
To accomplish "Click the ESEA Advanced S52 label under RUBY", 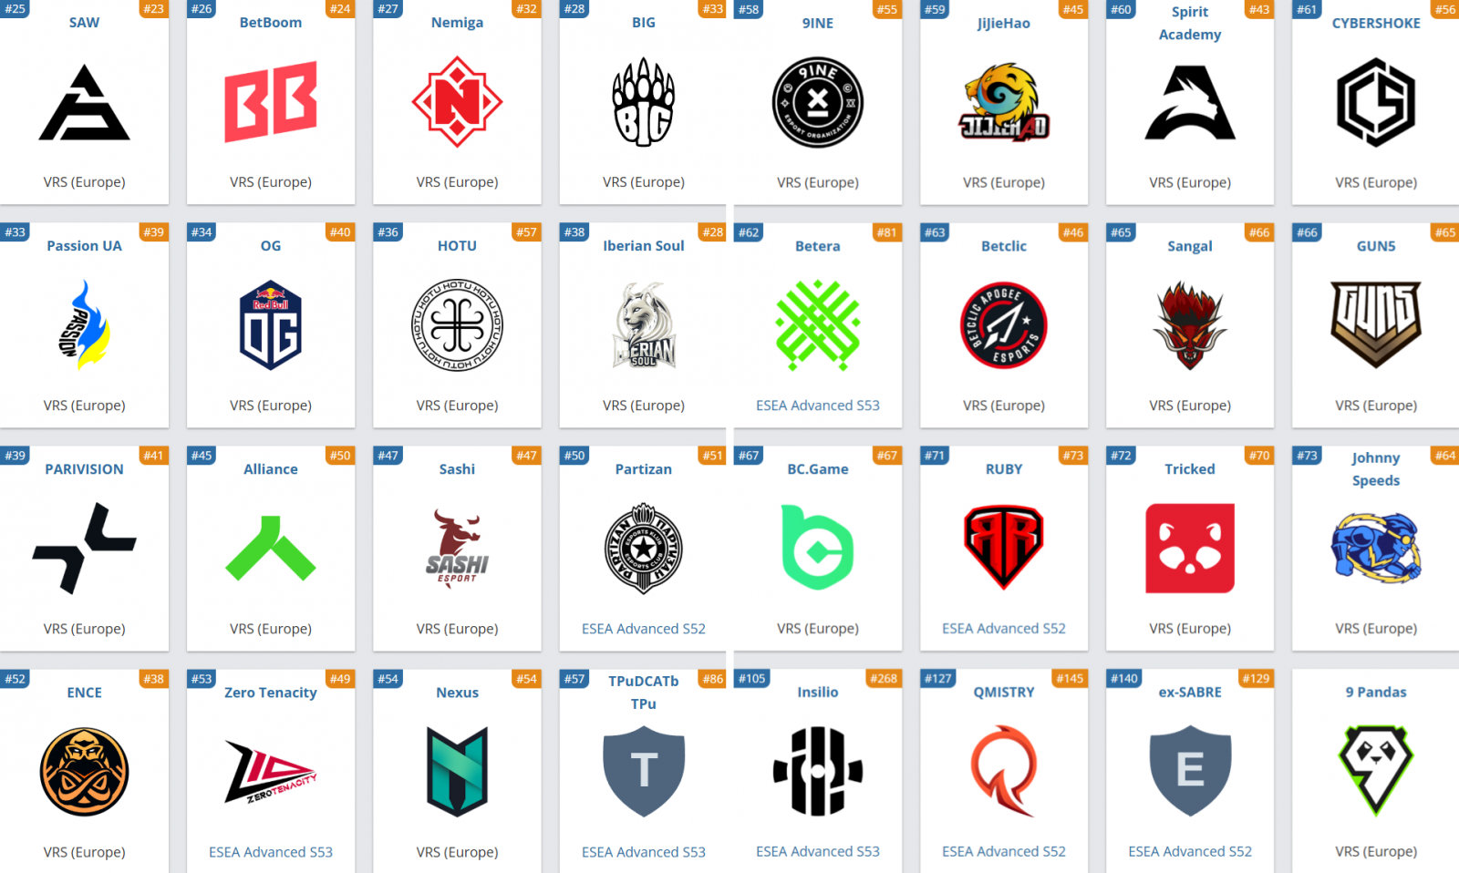I will pyautogui.click(x=1004, y=629).
